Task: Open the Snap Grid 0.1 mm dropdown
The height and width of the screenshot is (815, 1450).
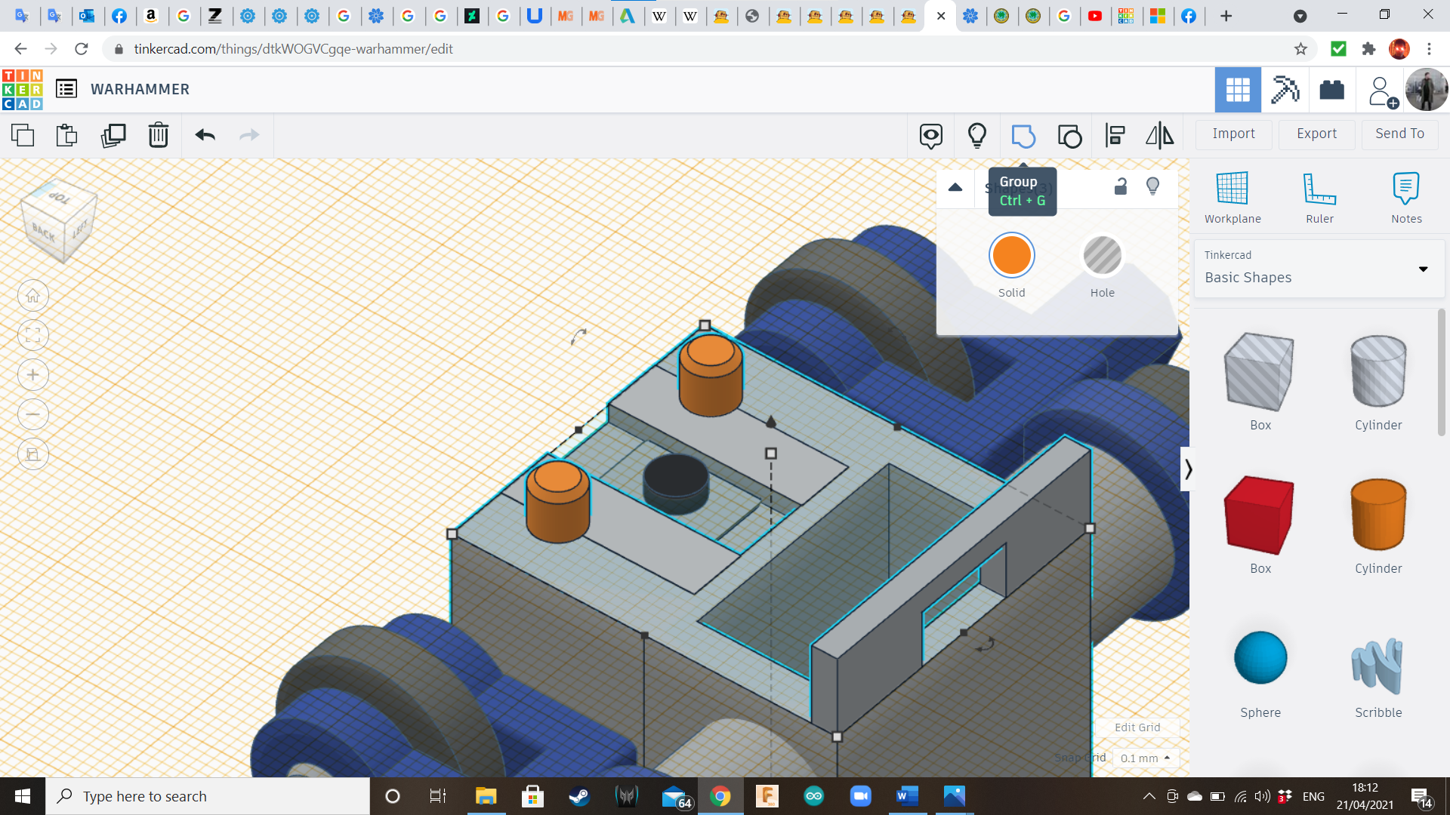Action: tap(1146, 758)
